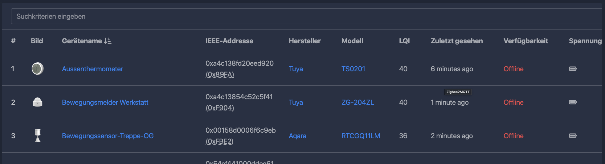The image size is (605, 164).
Task: Open the ZG-204ZL model link
Action: point(358,102)
